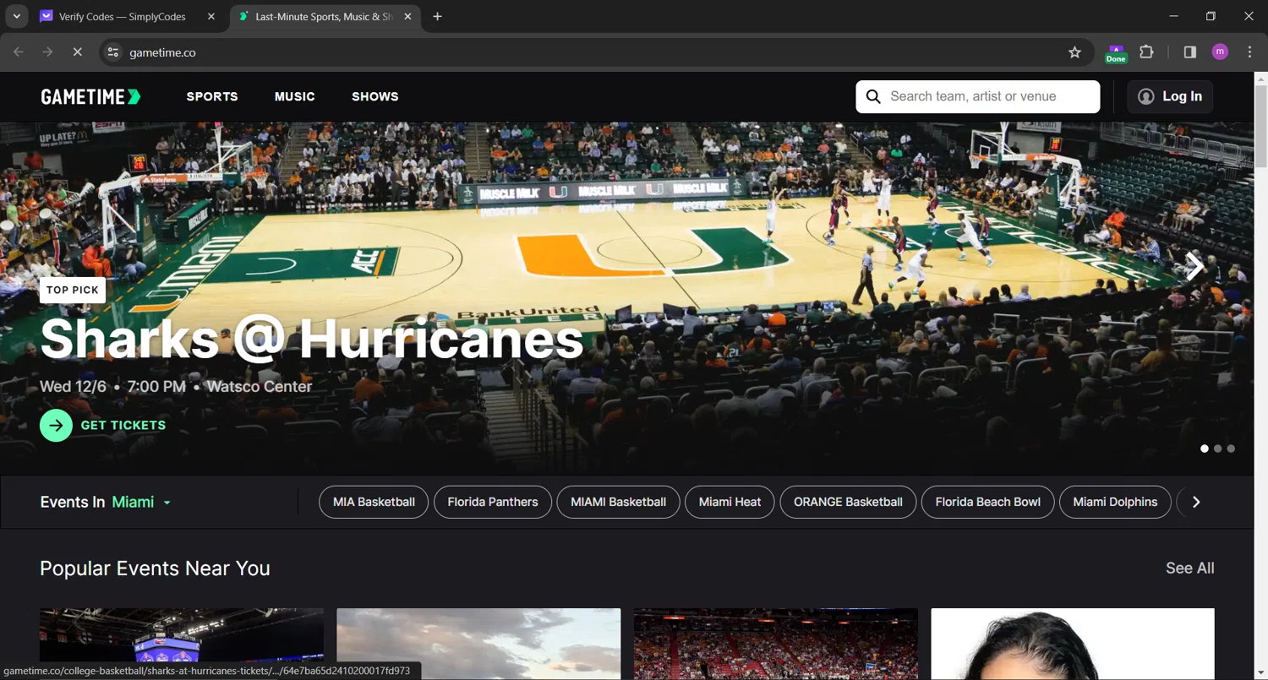Select the Miami Heat chip
The height and width of the screenshot is (680, 1268).
click(730, 502)
